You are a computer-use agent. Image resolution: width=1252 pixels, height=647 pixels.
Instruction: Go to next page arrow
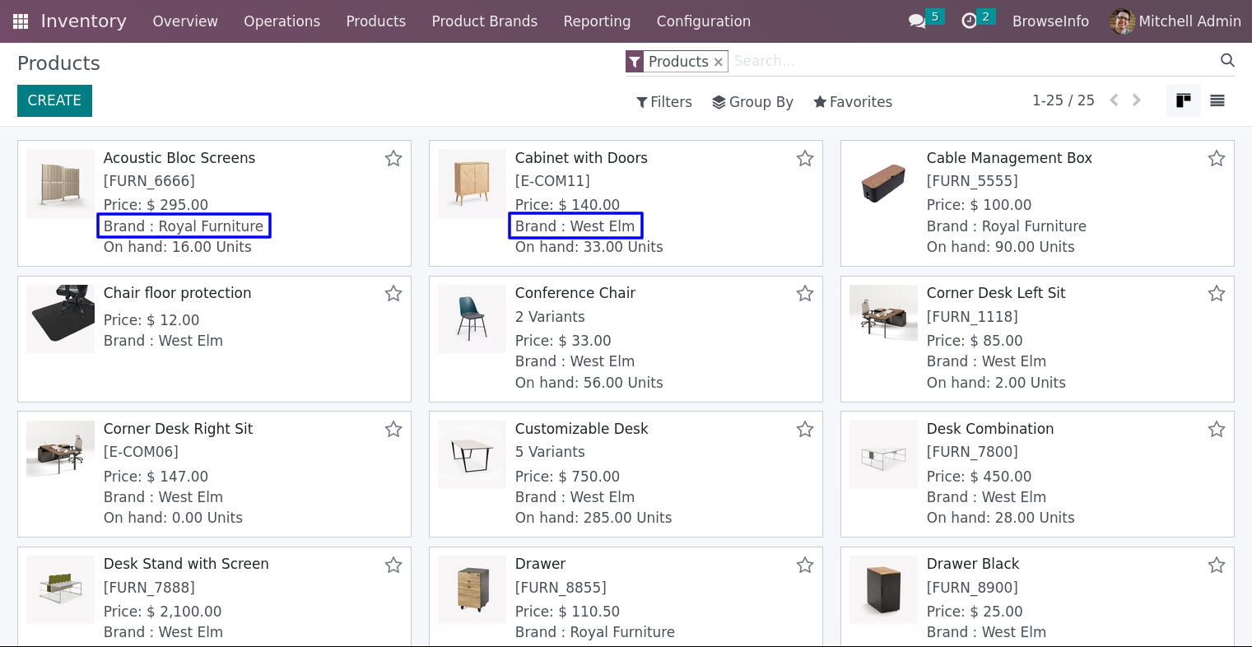pyautogui.click(x=1137, y=100)
